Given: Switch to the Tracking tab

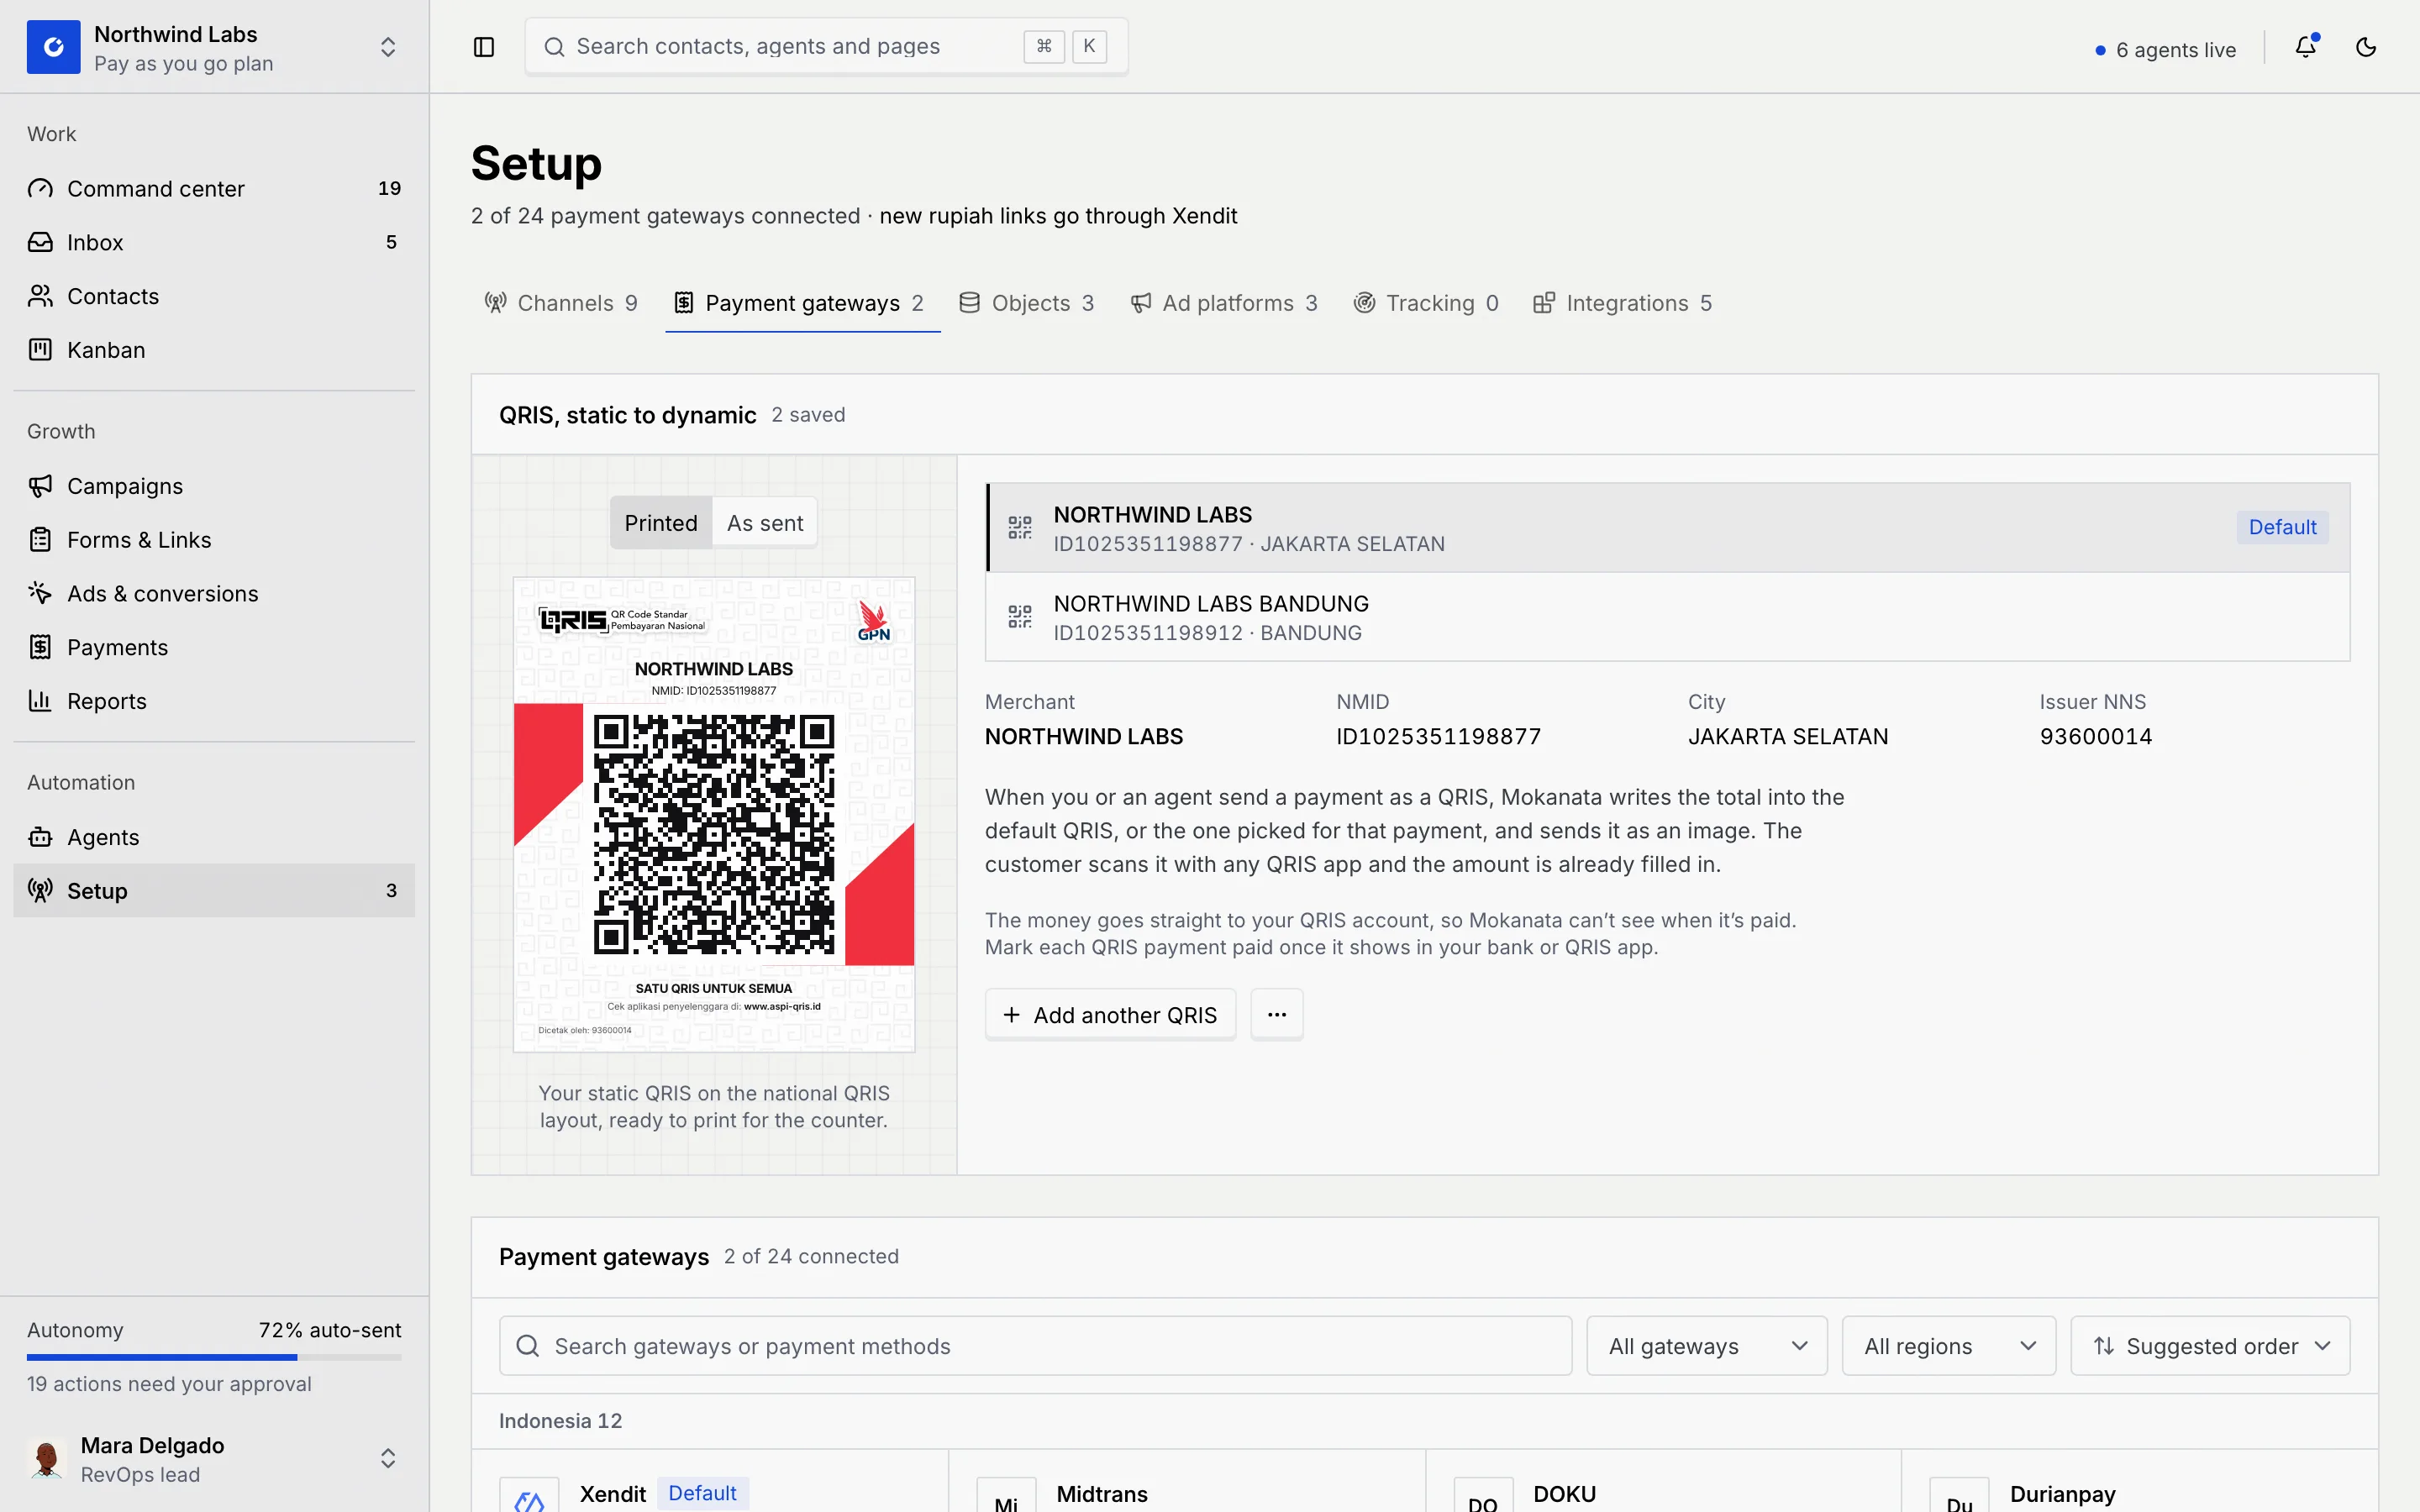Looking at the screenshot, I should click(x=1425, y=303).
